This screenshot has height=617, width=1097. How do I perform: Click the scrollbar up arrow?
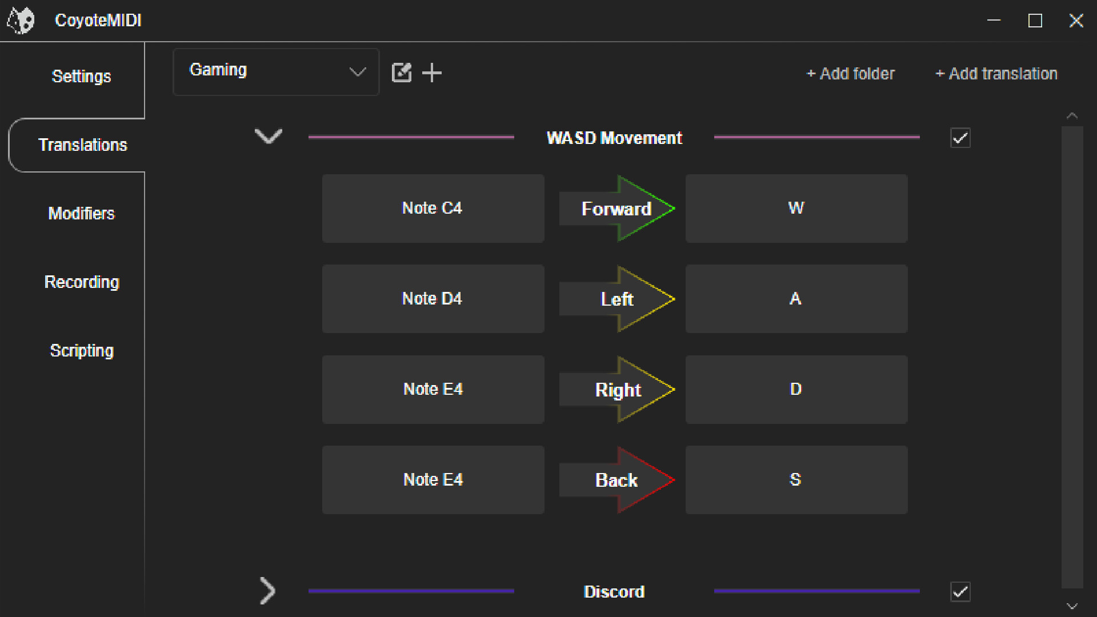point(1072,116)
